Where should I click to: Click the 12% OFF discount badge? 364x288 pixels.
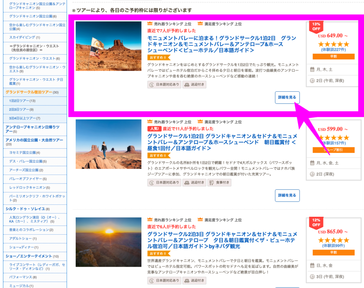pos(316,222)
